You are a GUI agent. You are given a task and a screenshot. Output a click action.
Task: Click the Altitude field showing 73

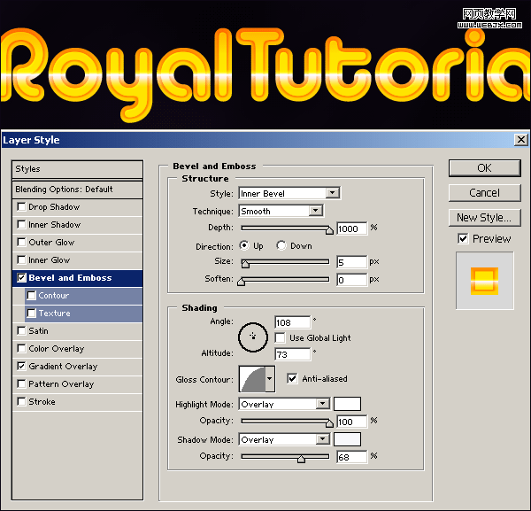[292, 354]
